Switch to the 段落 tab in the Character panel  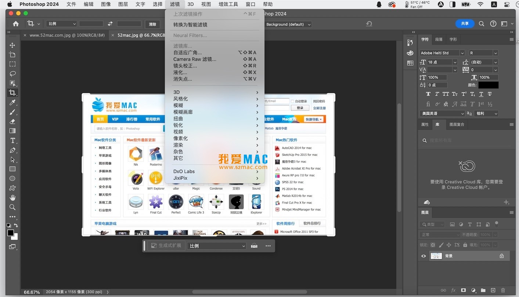pyautogui.click(x=439, y=39)
